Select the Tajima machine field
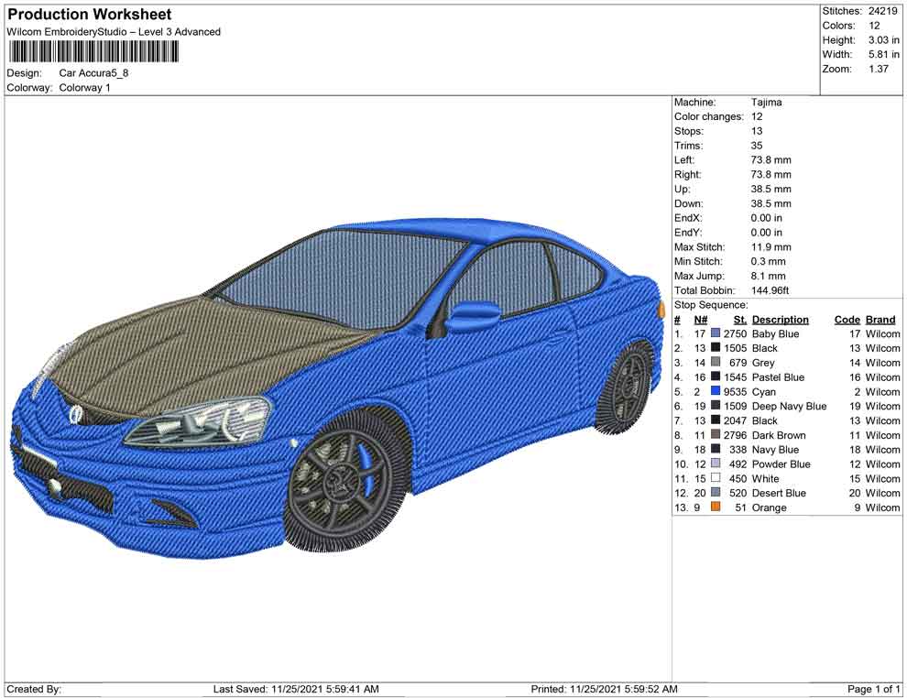 [x=766, y=102]
